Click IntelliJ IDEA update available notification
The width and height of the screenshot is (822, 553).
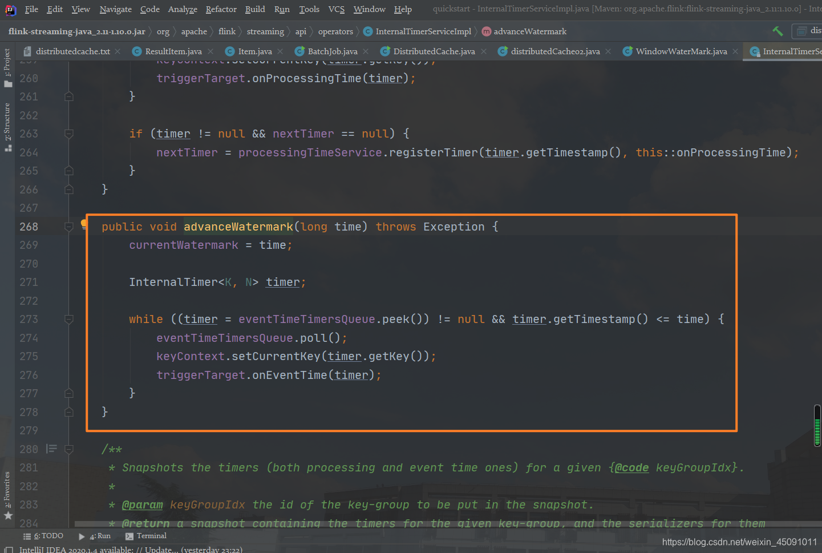pyautogui.click(x=131, y=550)
